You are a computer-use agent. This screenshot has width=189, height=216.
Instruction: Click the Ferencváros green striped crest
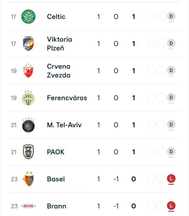[28, 98]
